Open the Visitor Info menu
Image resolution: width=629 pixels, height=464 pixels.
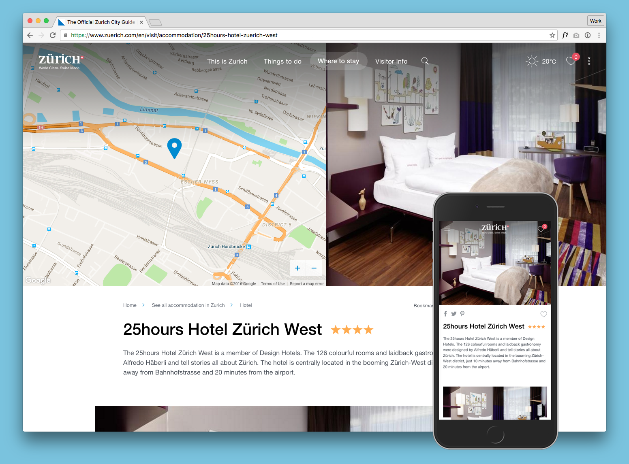[x=391, y=61]
